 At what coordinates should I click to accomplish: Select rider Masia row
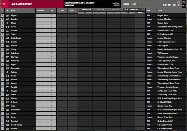pos(94,23)
